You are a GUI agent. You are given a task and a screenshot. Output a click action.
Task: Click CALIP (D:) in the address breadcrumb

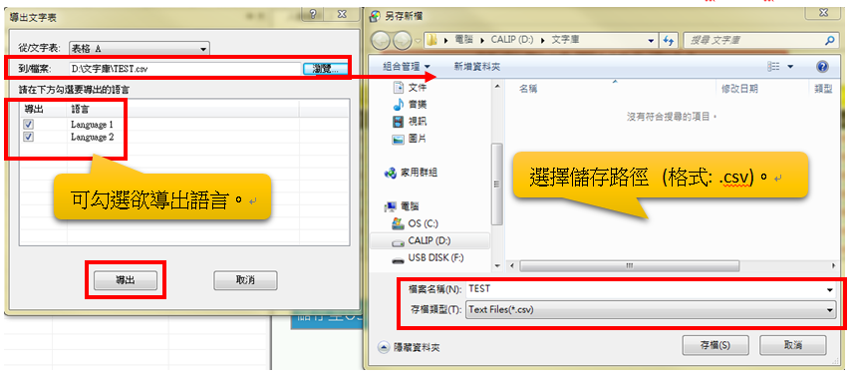(x=513, y=40)
